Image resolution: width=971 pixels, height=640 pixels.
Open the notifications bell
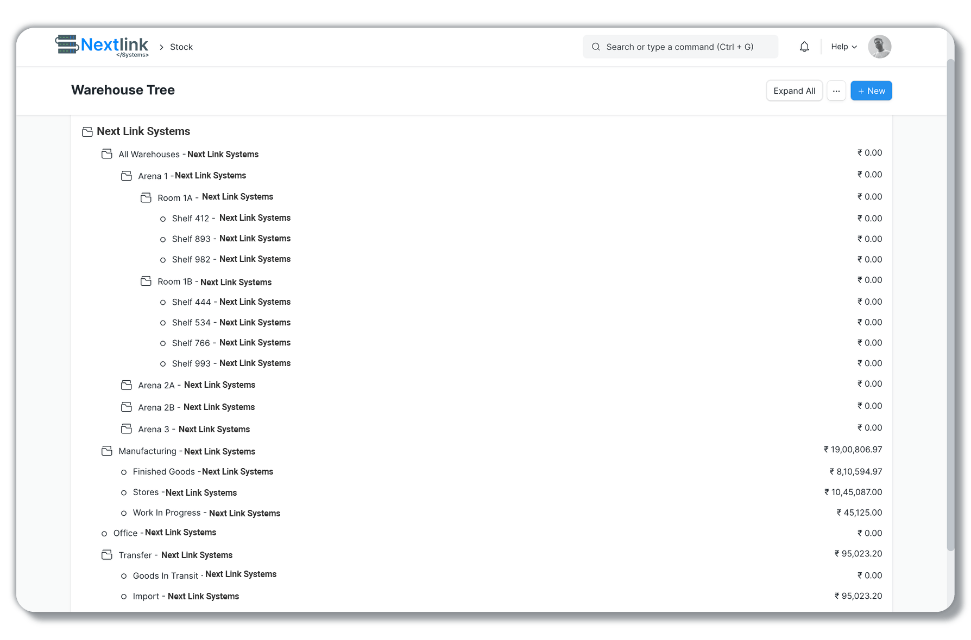[804, 47]
